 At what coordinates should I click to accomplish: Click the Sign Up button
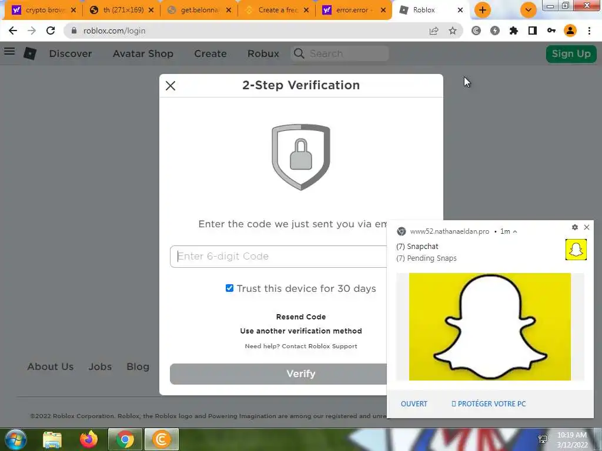point(571,53)
